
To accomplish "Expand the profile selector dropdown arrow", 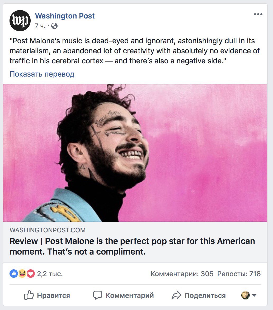I will (x=254, y=295).
